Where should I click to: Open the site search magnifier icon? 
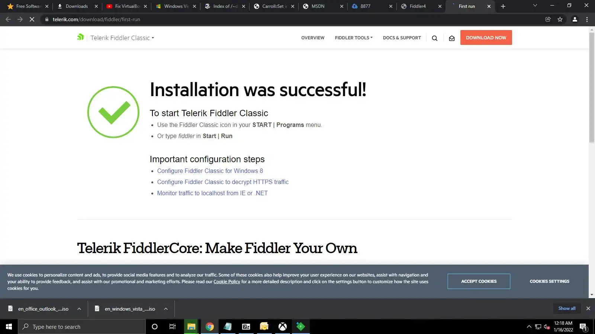point(434,38)
